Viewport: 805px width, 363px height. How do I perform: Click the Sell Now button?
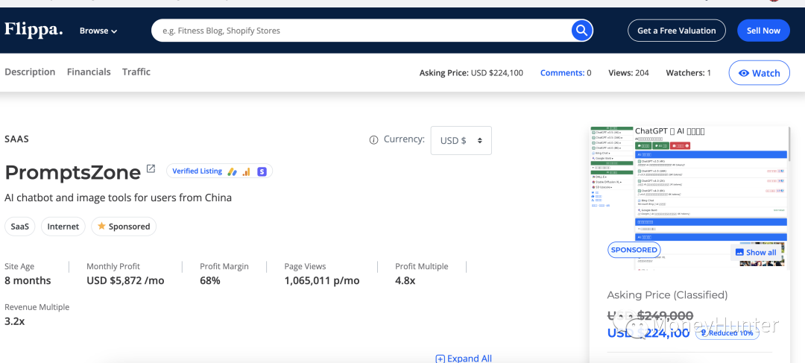coord(763,31)
